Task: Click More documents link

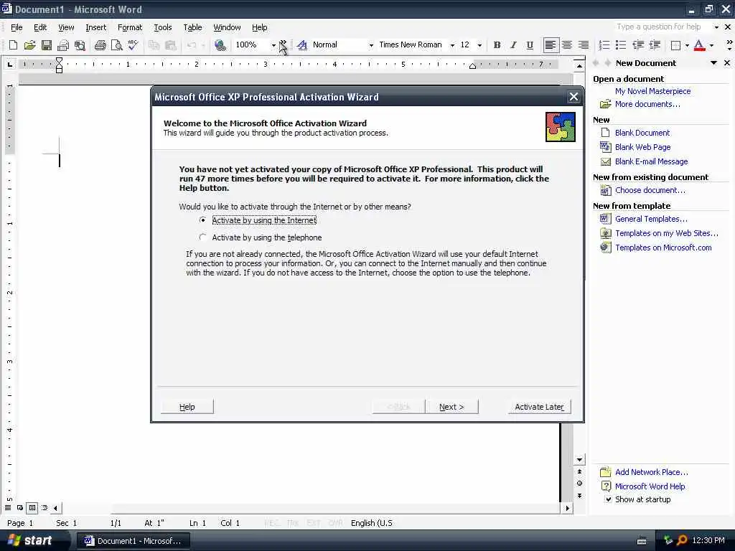Action: (647, 104)
